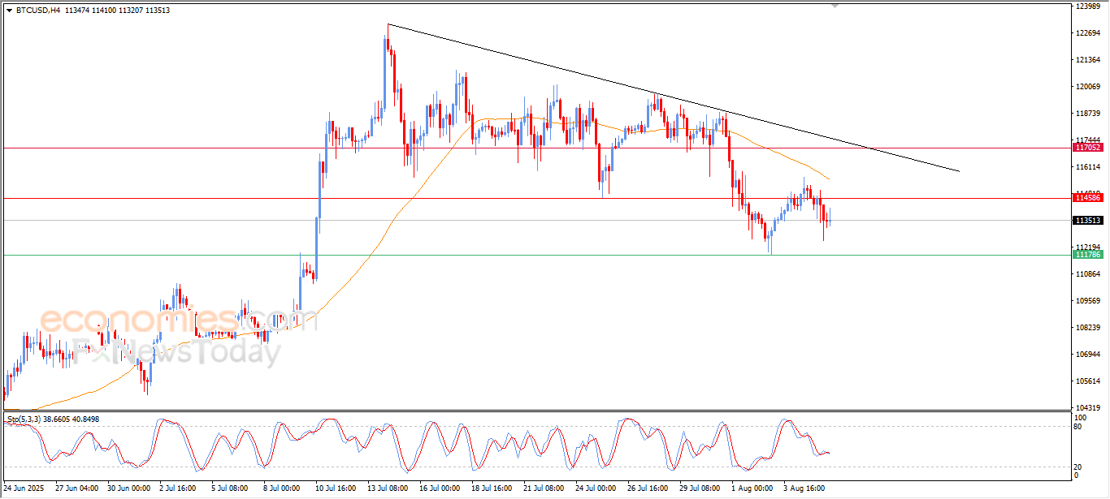The image size is (1110, 499).
Task: Select the green 111786 price tag
Action: (1087, 255)
